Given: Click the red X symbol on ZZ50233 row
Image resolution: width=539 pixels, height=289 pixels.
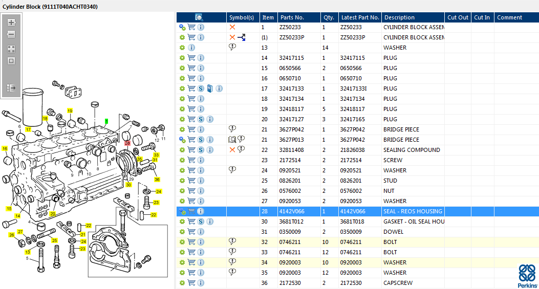Looking at the screenshot, I should coord(232,27).
